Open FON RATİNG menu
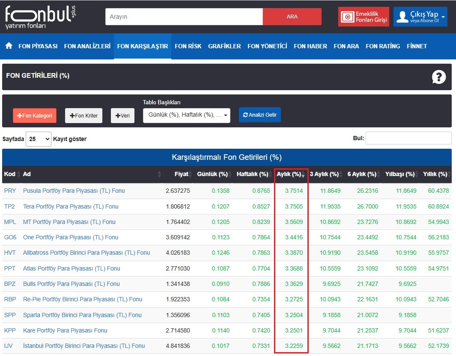Screen dimensions: 456x356 point(383,46)
